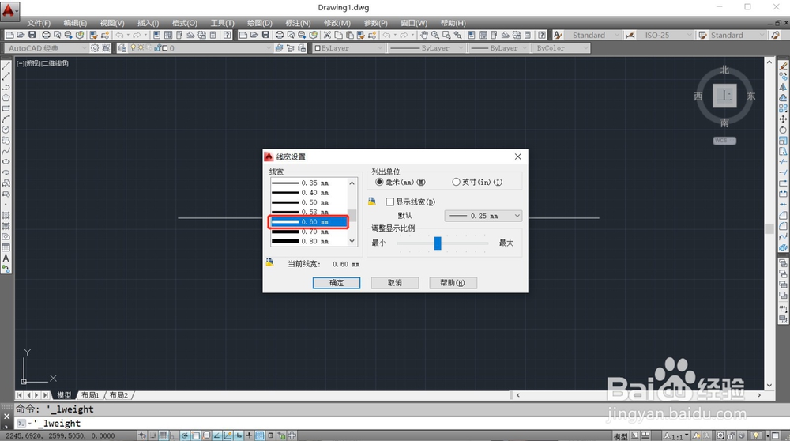Open the 绘图(D) menu

tap(259, 23)
